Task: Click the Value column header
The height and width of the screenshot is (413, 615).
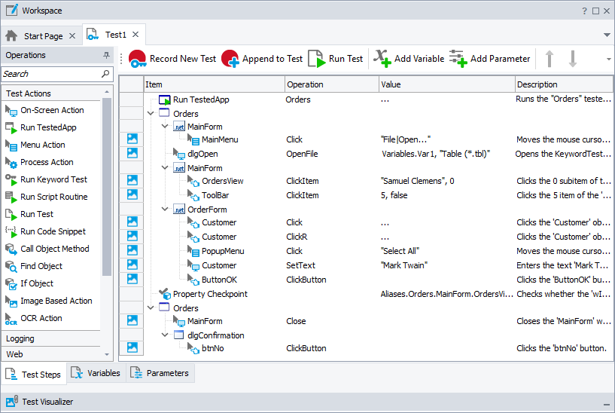Action: coord(446,84)
